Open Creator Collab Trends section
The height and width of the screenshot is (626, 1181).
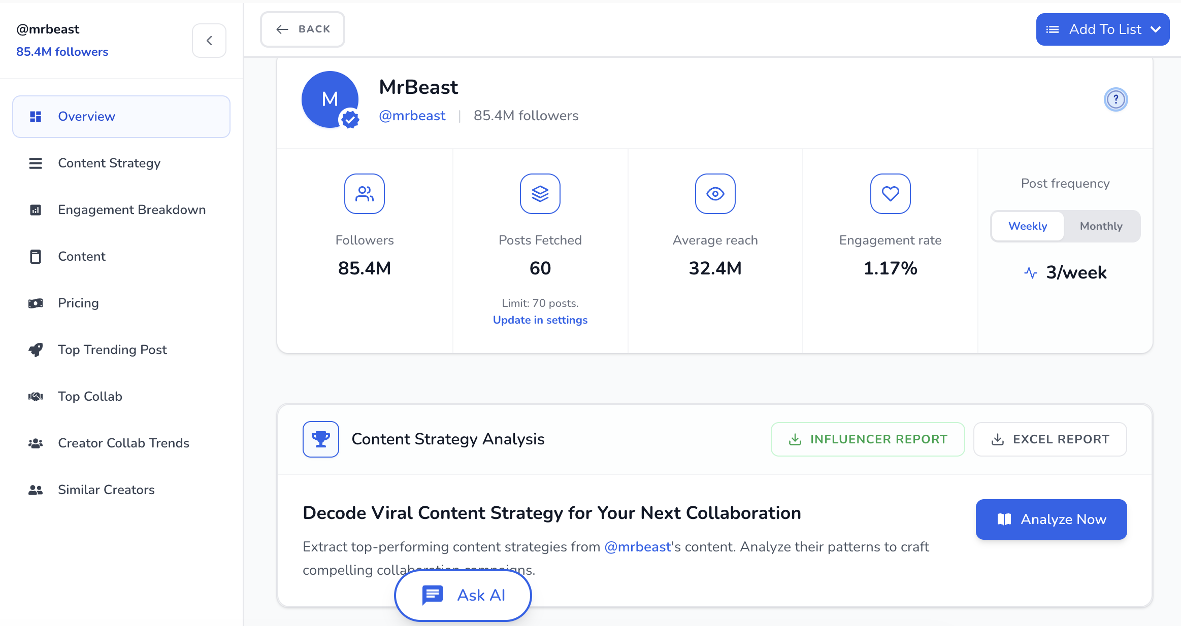121,443
